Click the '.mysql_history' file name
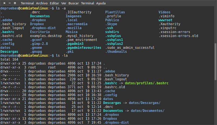 [x=79, y=36]
